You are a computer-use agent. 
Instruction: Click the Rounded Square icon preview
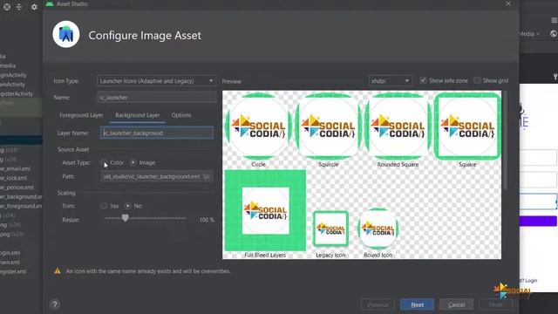click(x=398, y=126)
